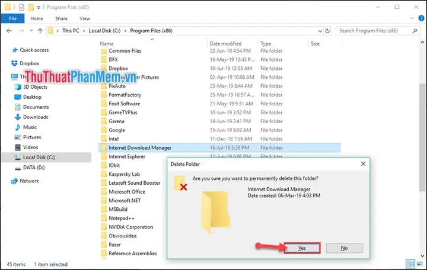This screenshot has height=270, width=427.
Task: Select the Notepad++ folder icon
Action: click(103, 218)
